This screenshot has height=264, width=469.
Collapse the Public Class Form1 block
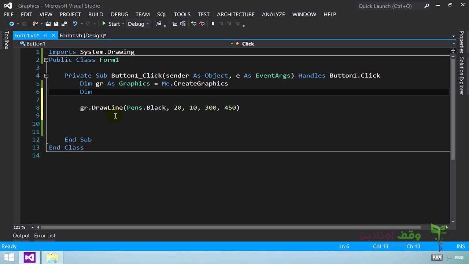coord(46,60)
